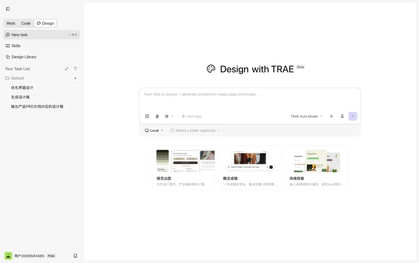Select the Design tab
The image size is (419, 263).
coord(45,23)
